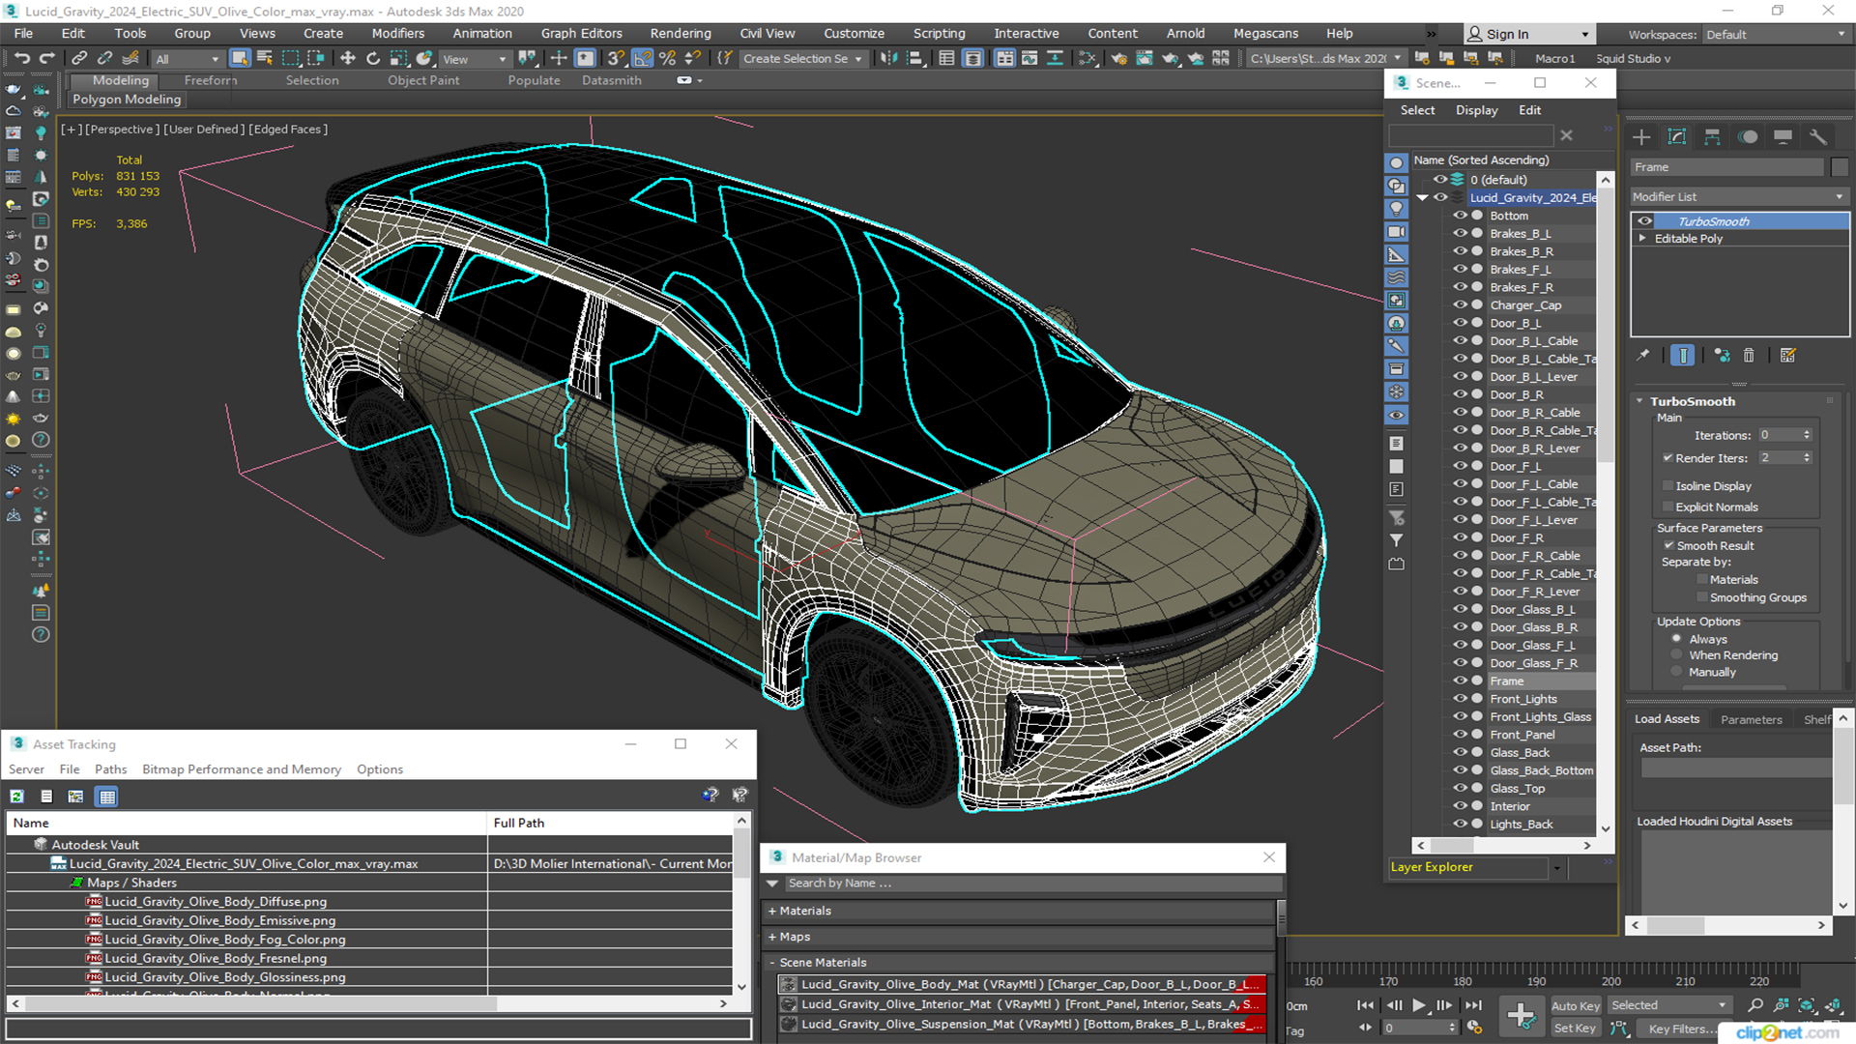Click the Mirror tool icon
This screenshot has height=1044, width=1856.
(x=888, y=59)
